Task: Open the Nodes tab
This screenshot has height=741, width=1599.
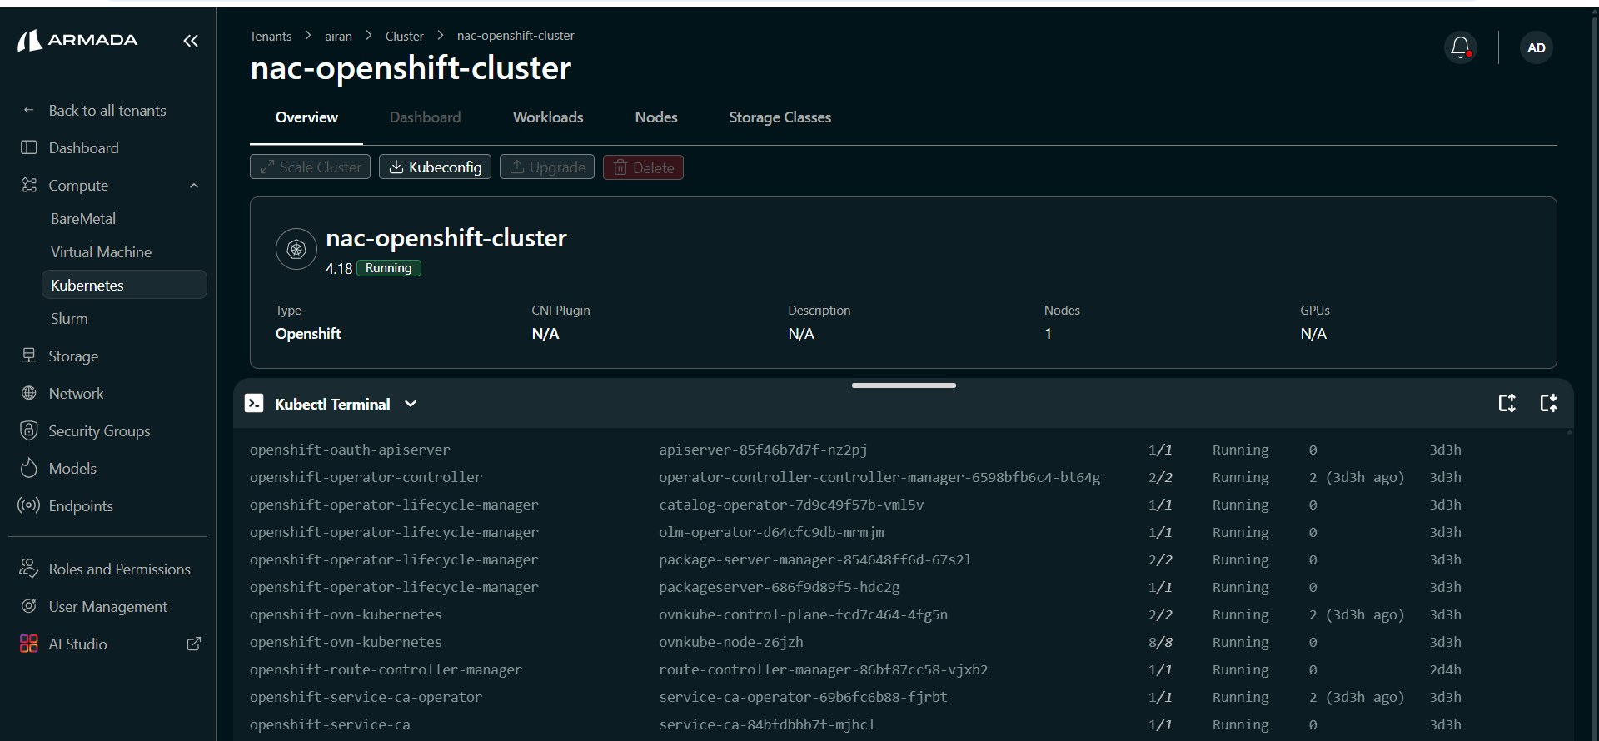Action: [656, 117]
